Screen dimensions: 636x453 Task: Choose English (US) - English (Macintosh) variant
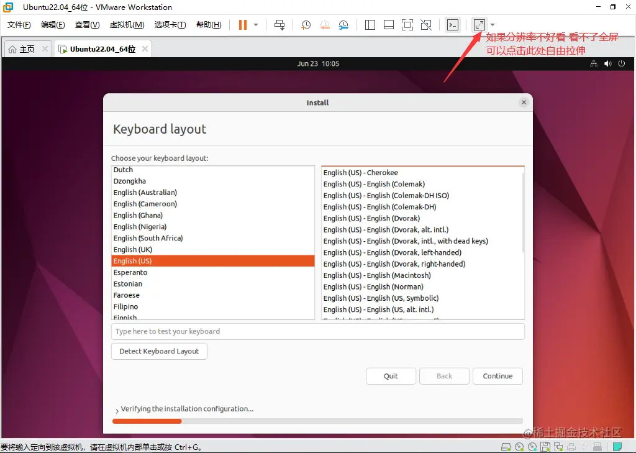(x=422, y=275)
